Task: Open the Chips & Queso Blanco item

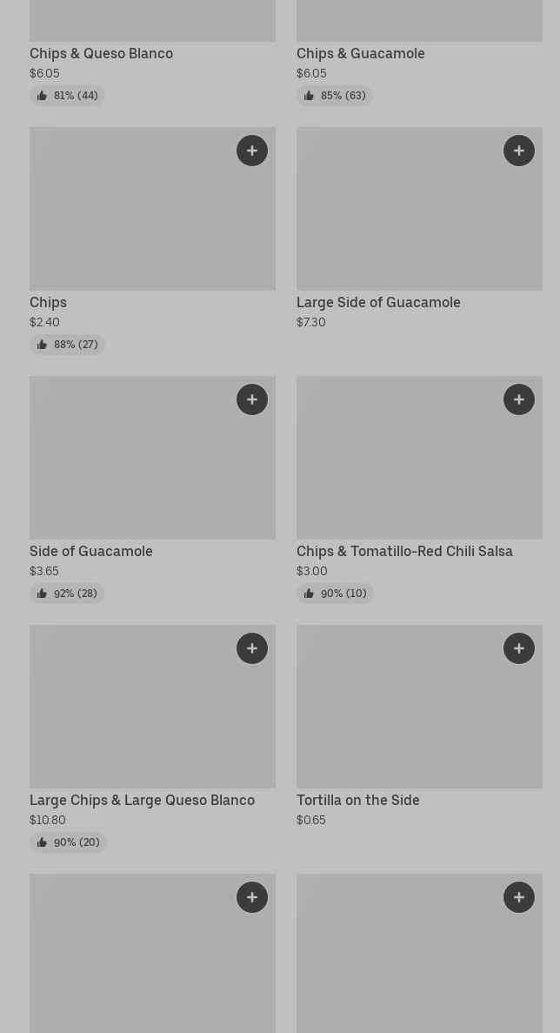Action: click(101, 54)
